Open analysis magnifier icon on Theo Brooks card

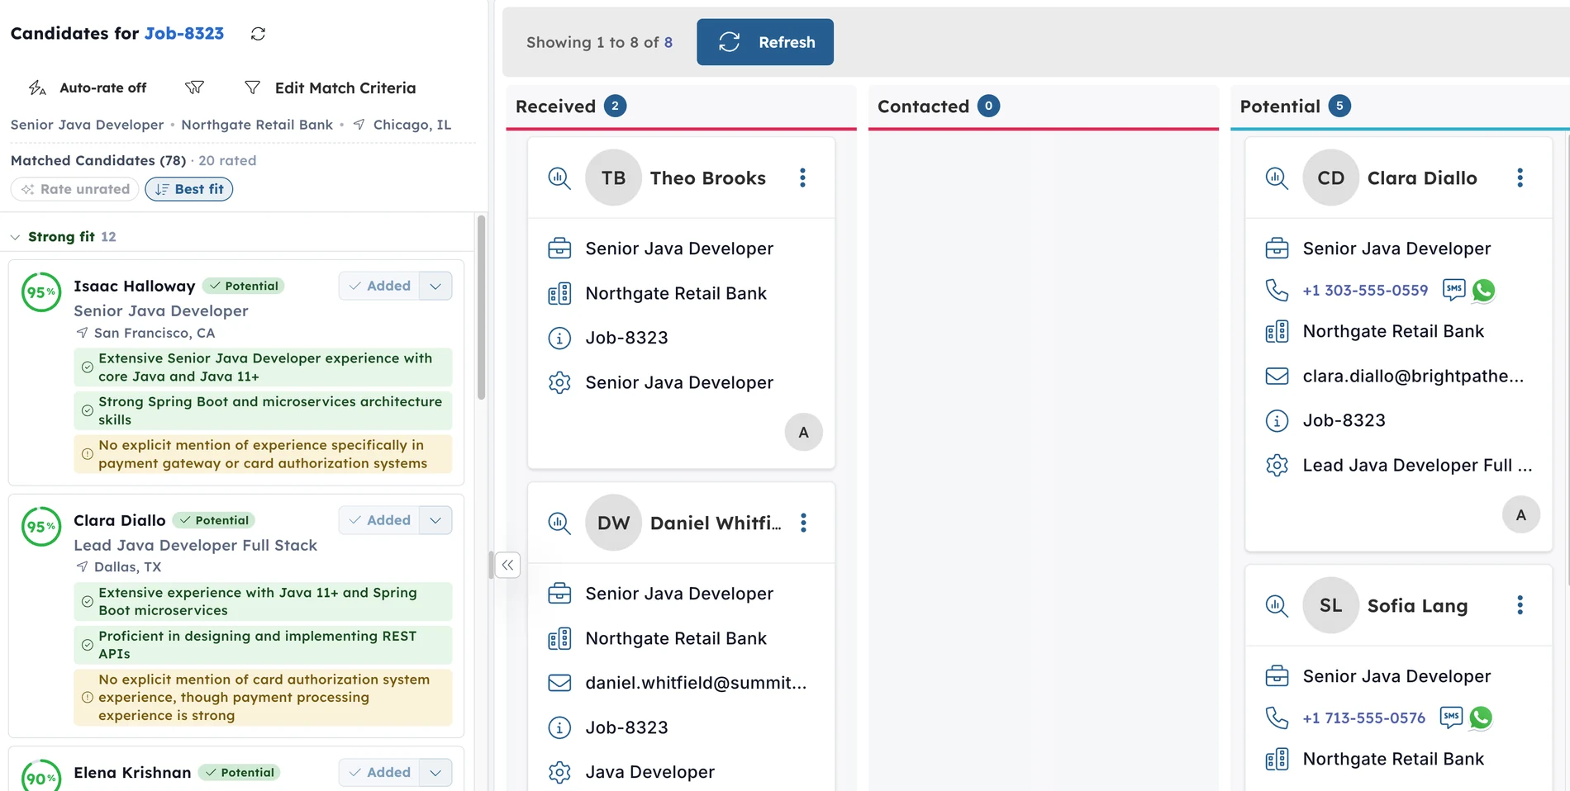coord(559,178)
